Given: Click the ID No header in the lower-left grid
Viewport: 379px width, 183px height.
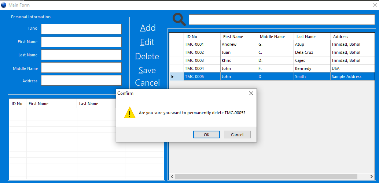Looking at the screenshot, I should click(x=18, y=104).
